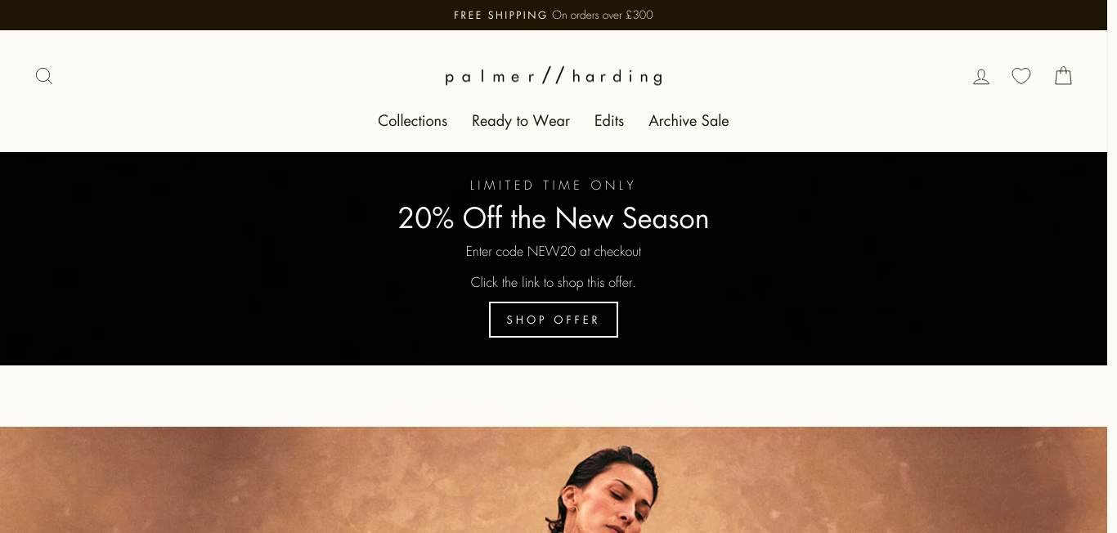
Task: Open the Collections menu
Action: tap(412, 121)
